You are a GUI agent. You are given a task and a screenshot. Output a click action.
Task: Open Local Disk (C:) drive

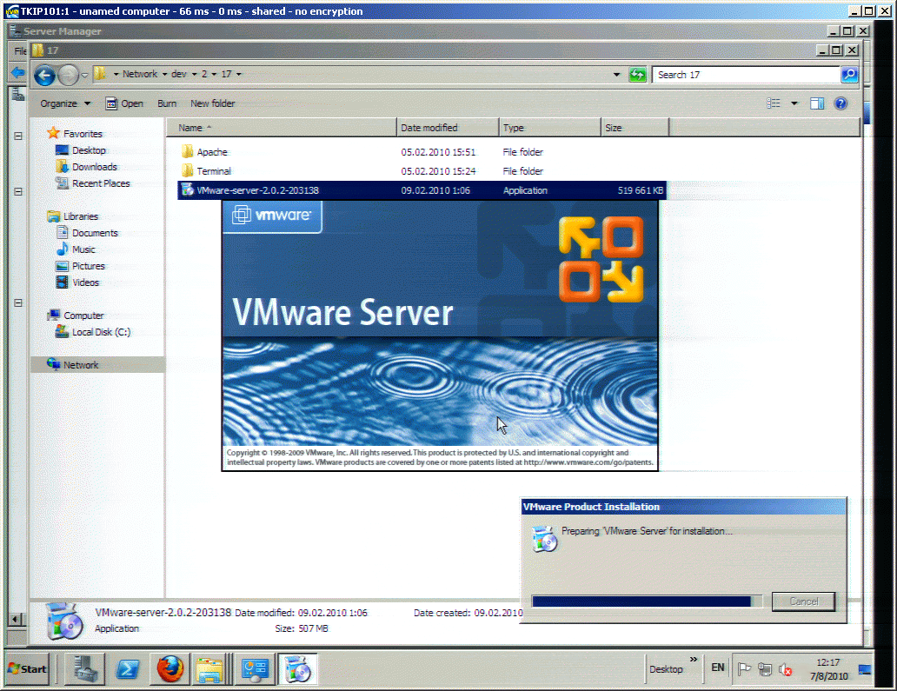click(101, 332)
